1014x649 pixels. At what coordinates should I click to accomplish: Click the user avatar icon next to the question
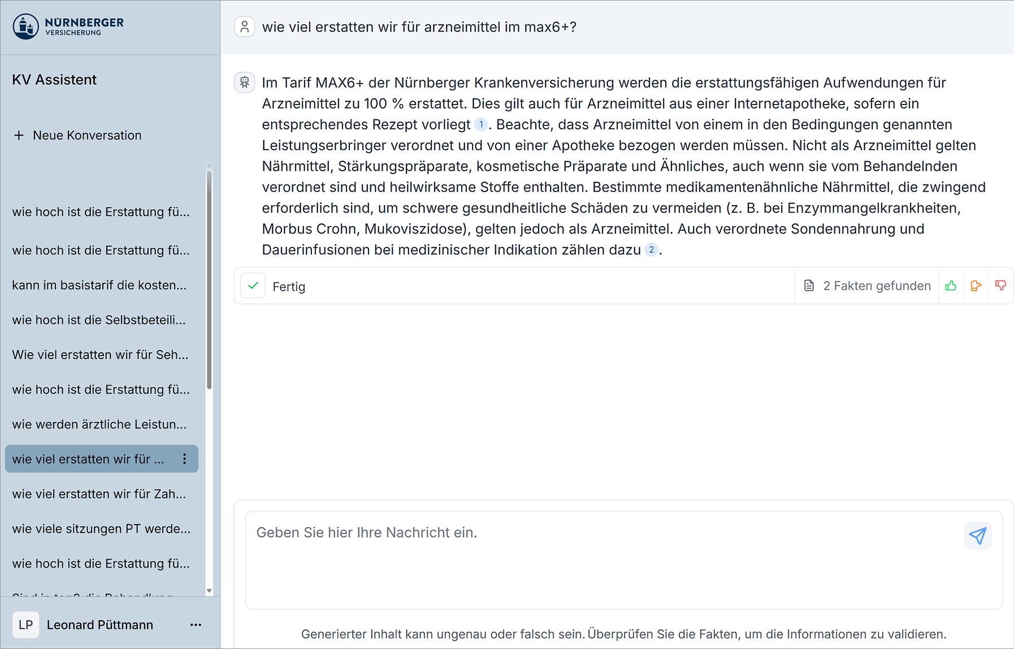(x=244, y=27)
